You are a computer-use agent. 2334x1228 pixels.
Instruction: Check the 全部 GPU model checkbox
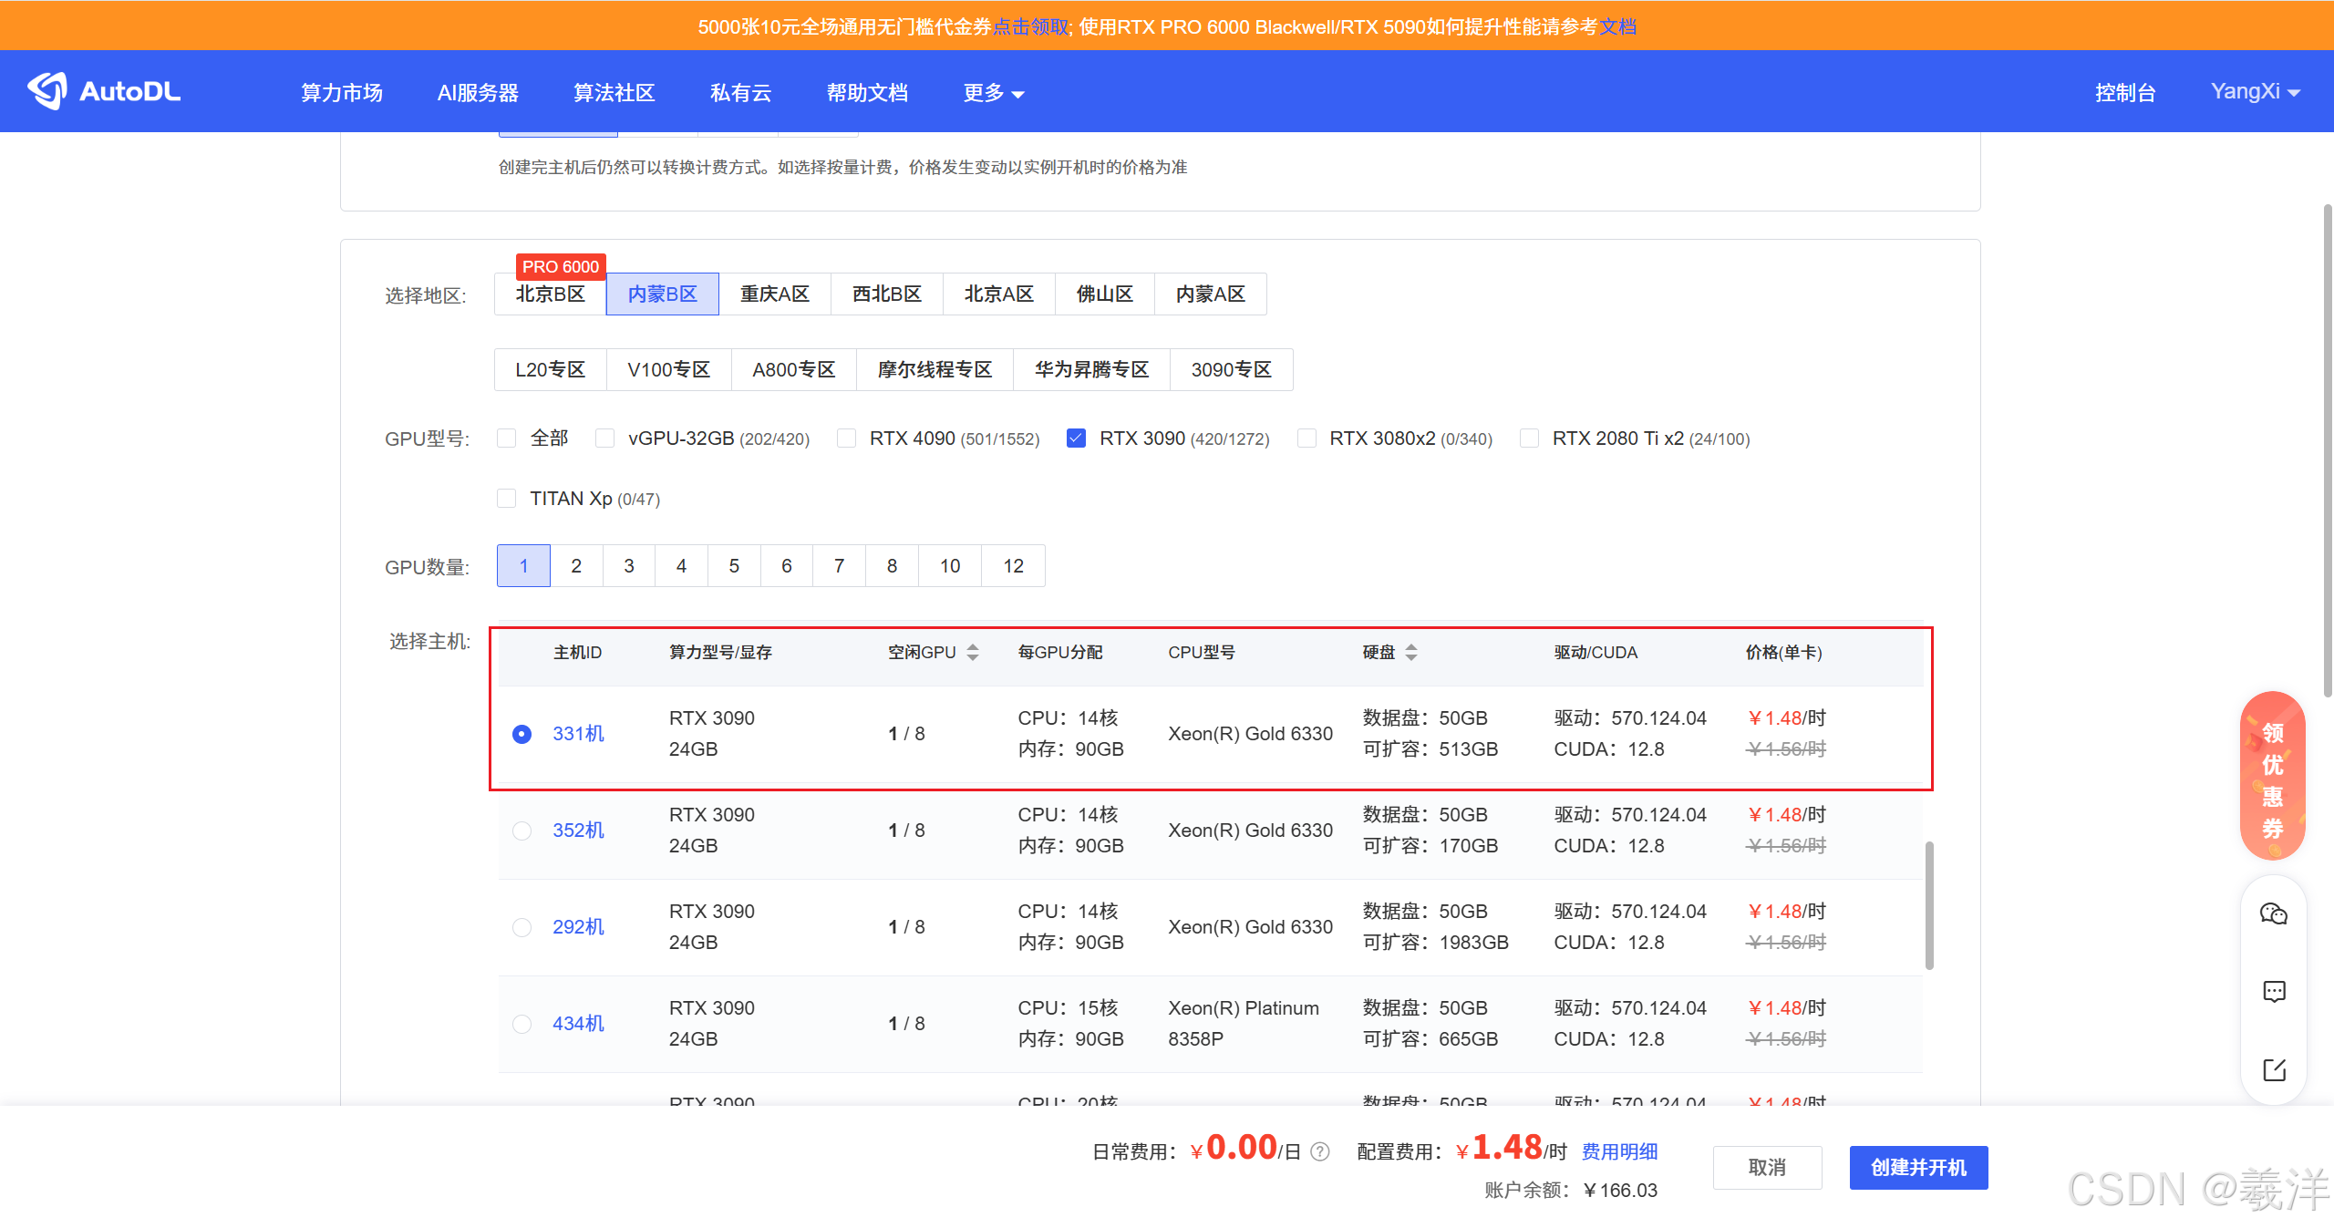(x=507, y=439)
